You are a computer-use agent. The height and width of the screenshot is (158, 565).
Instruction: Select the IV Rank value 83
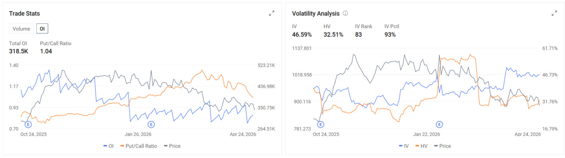click(358, 35)
